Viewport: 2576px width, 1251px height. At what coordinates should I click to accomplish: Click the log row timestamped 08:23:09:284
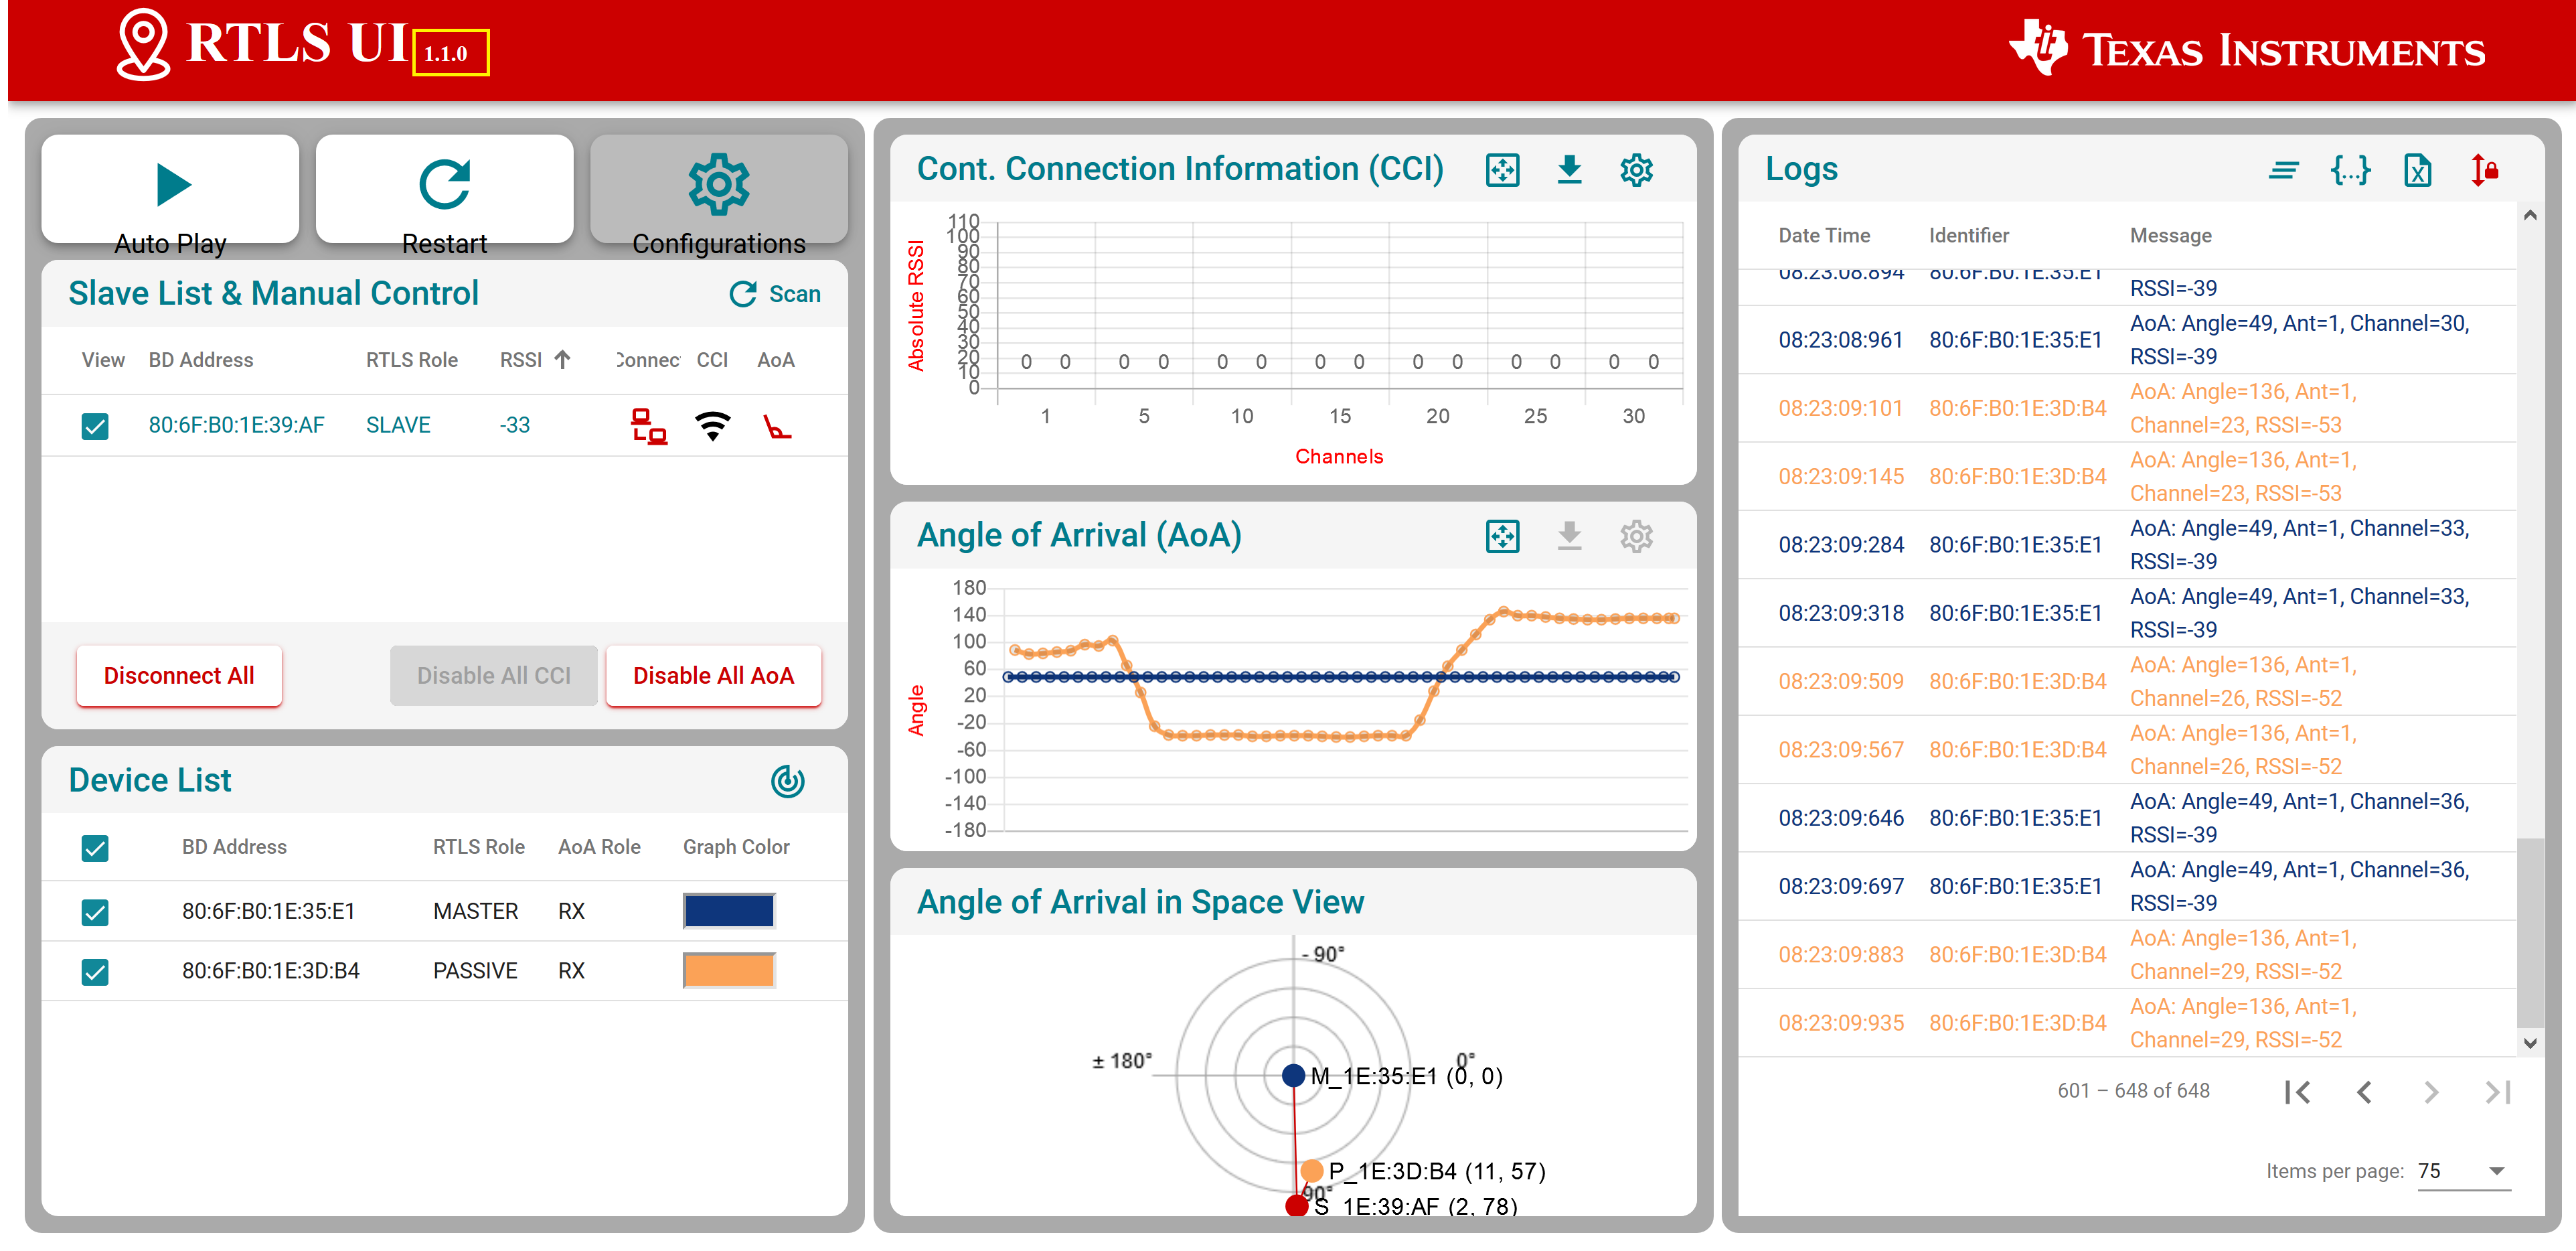[2126, 545]
